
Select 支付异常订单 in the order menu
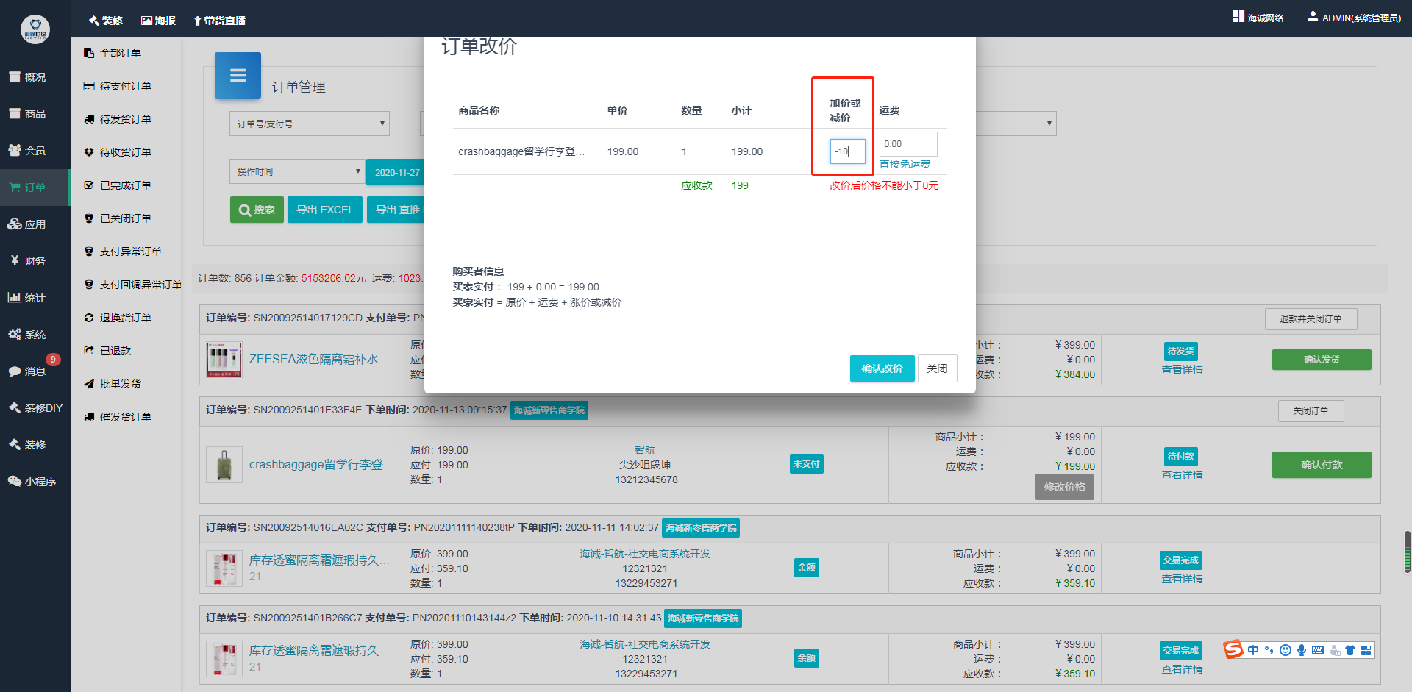131,252
